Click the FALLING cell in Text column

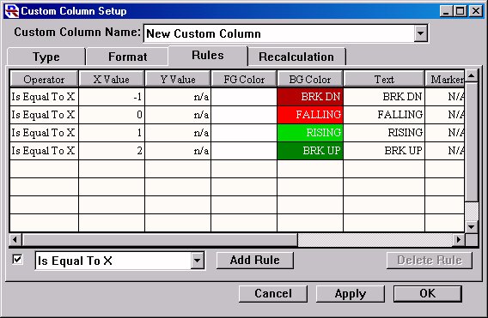pos(384,115)
